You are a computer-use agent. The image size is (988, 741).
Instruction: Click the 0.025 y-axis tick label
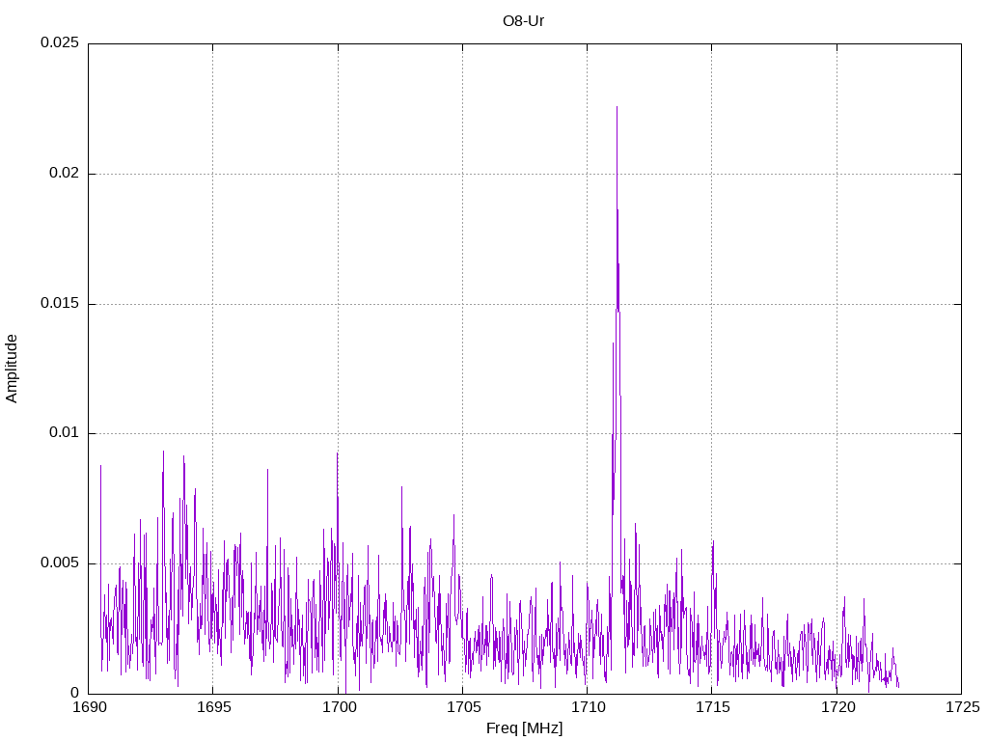60,42
